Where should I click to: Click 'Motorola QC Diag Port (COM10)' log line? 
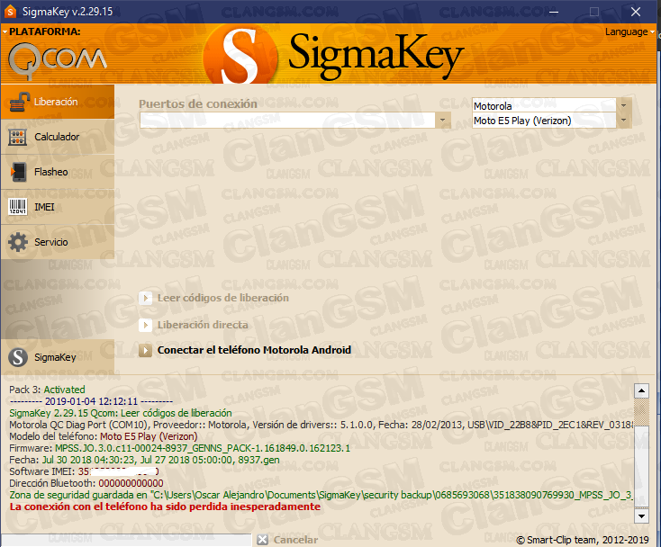(x=321, y=425)
